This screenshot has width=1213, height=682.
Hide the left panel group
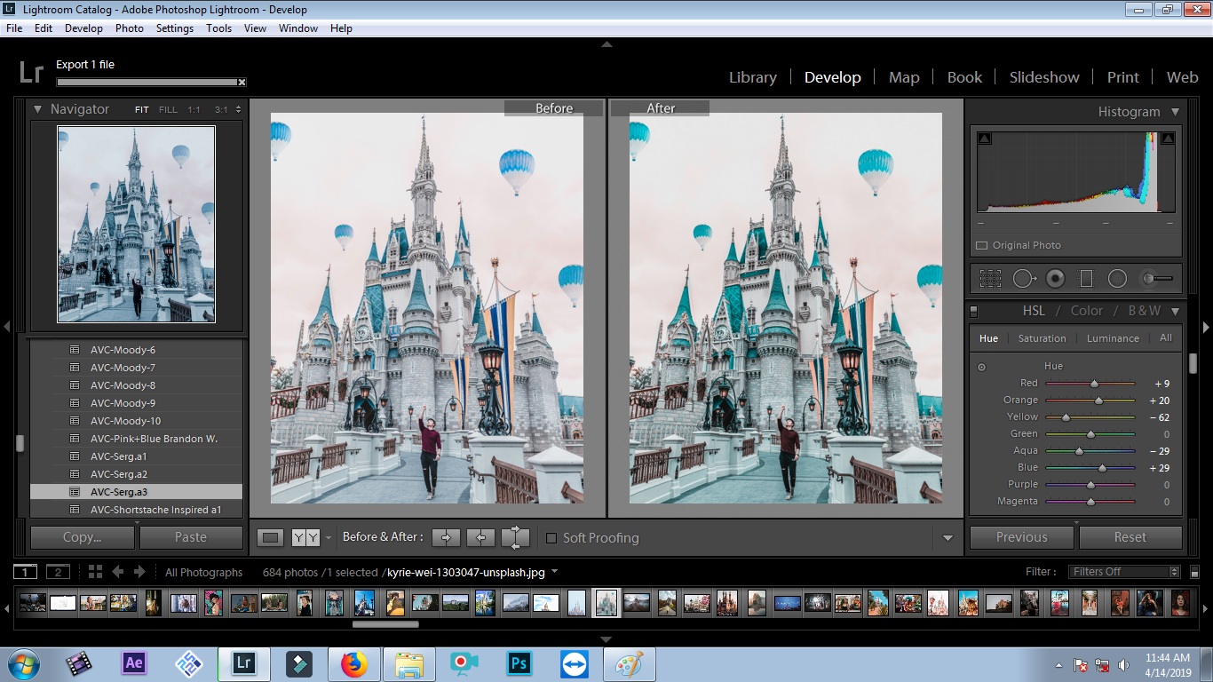[6, 327]
